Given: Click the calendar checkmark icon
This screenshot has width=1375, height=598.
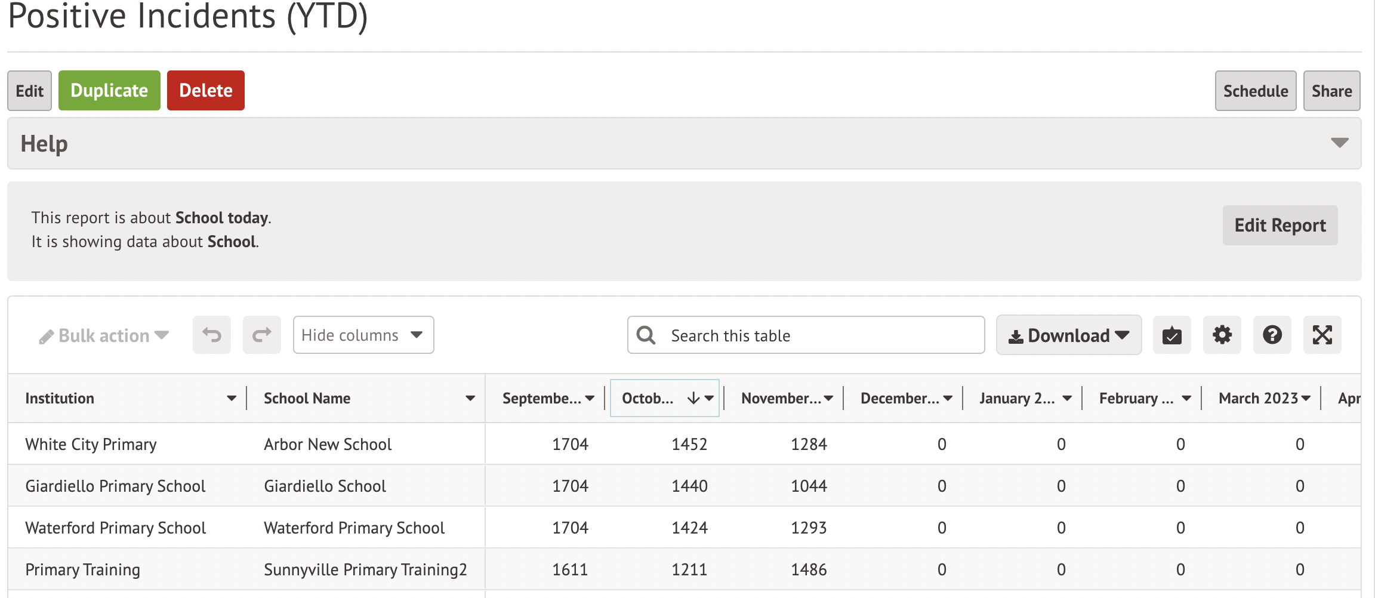Looking at the screenshot, I should coord(1171,335).
